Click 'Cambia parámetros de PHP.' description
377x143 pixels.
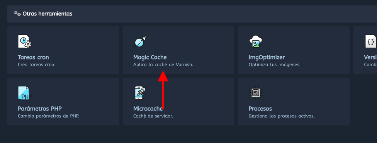[x=49, y=116]
